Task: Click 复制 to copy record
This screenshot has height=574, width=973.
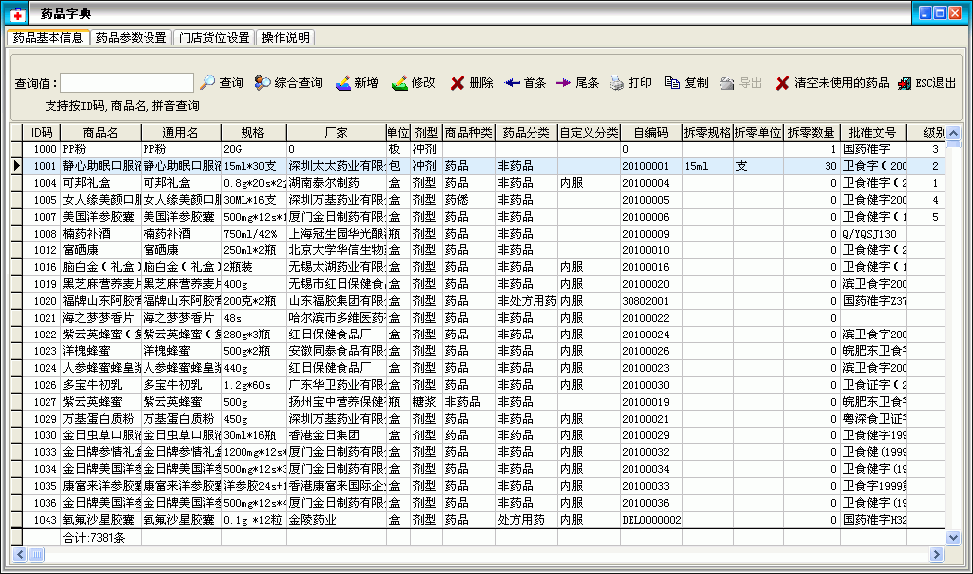Action: click(686, 83)
